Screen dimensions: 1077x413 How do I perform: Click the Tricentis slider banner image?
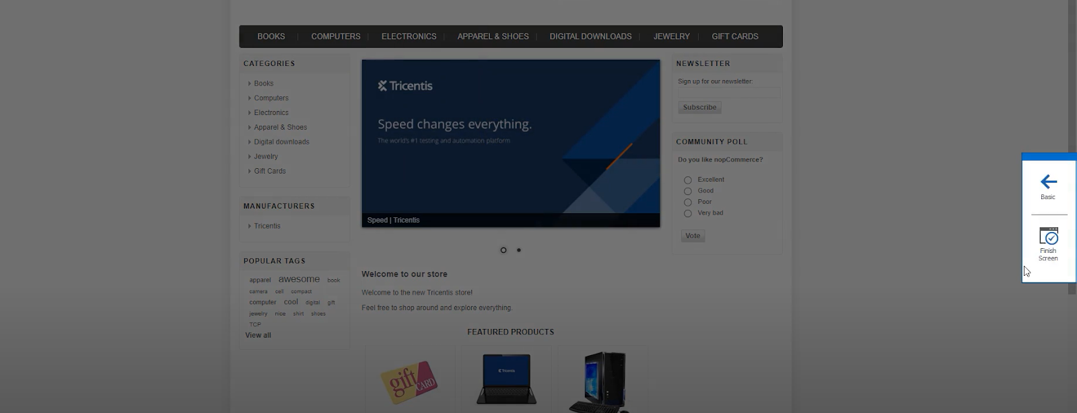[x=511, y=143]
